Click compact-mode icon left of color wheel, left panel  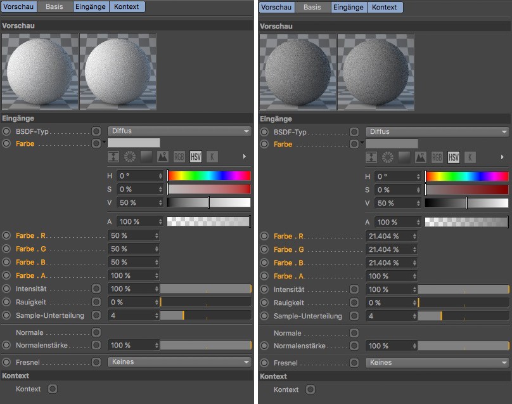[x=113, y=157]
